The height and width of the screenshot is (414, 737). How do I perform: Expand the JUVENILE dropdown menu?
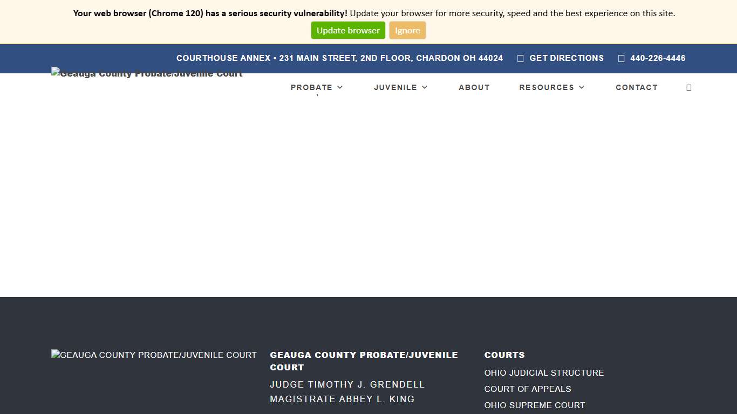coord(400,87)
